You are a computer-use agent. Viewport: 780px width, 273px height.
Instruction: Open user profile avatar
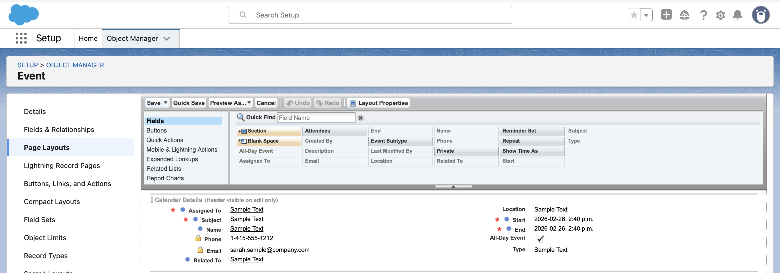[x=760, y=15]
